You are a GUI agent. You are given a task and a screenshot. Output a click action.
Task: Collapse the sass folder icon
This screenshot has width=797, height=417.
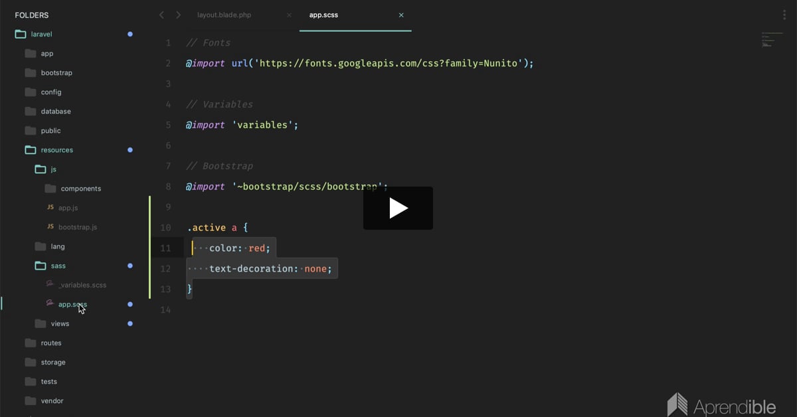coord(41,265)
